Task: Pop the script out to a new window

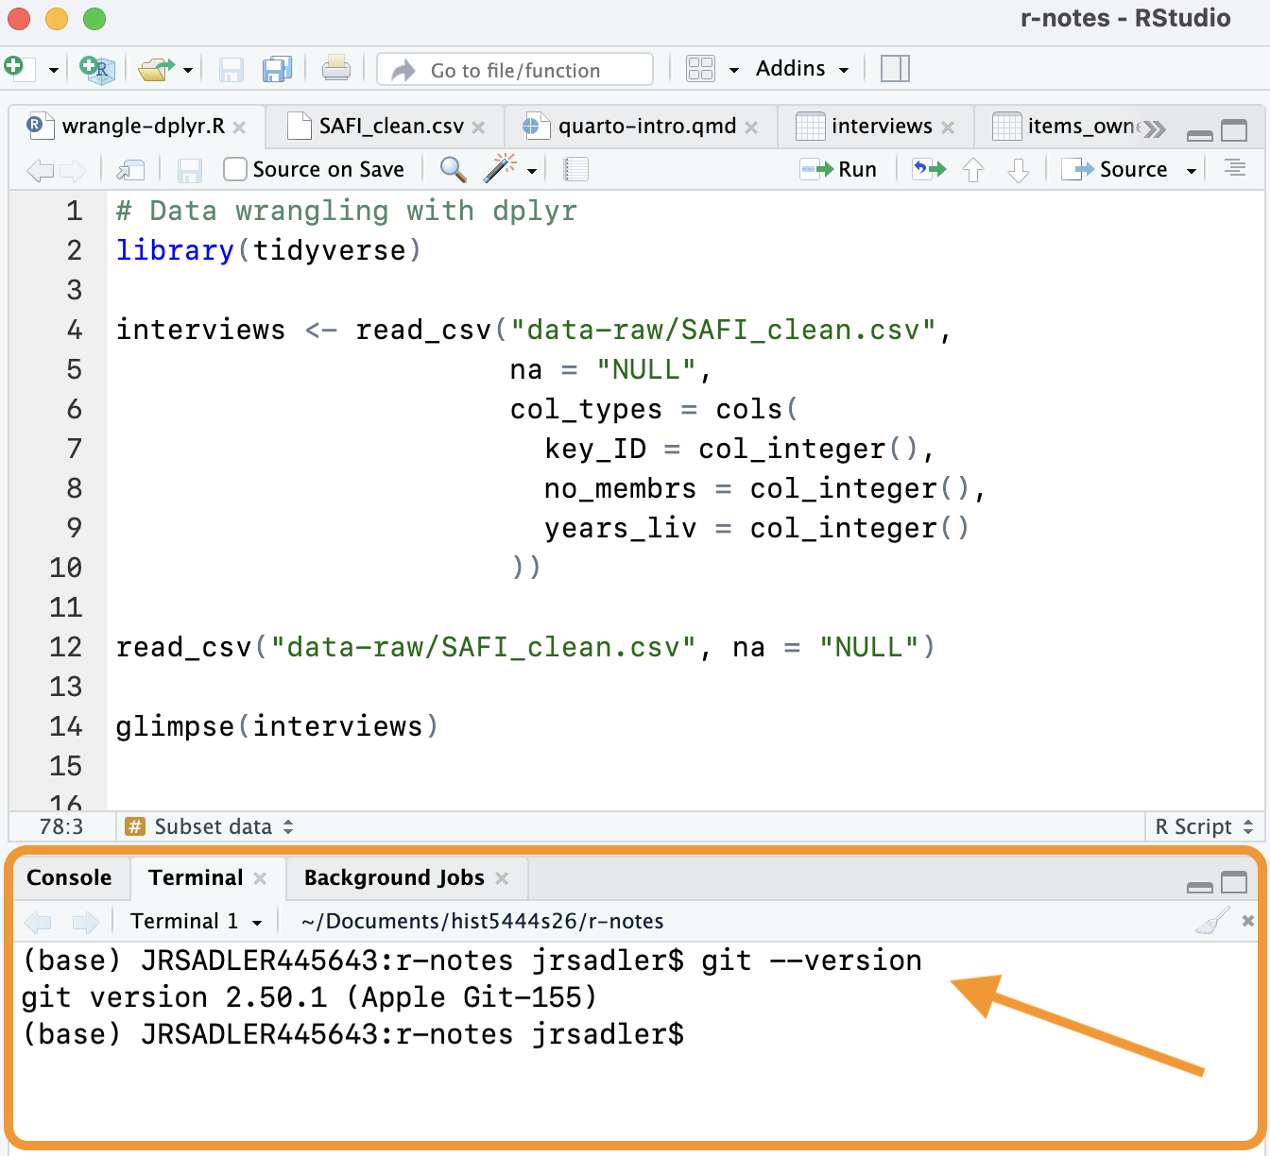Action: [131, 170]
